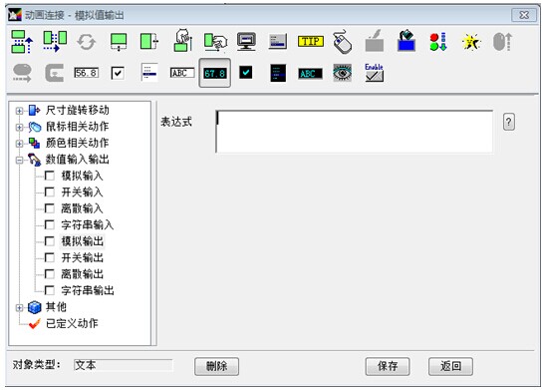Tick the 离散输入 checkbox
This screenshot has height=390, width=543.
(50, 208)
